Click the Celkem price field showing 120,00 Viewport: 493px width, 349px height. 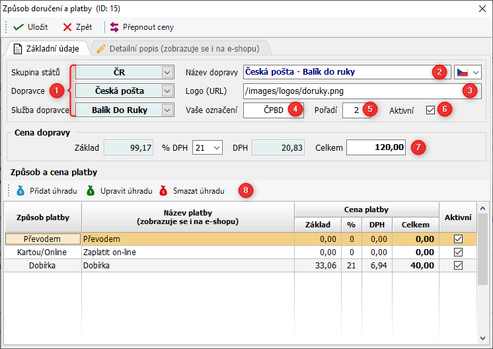(376, 147)
